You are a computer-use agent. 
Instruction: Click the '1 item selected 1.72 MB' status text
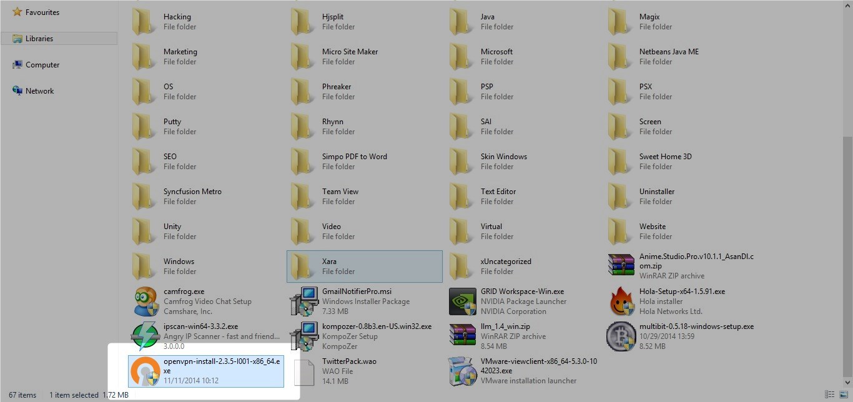89,395
